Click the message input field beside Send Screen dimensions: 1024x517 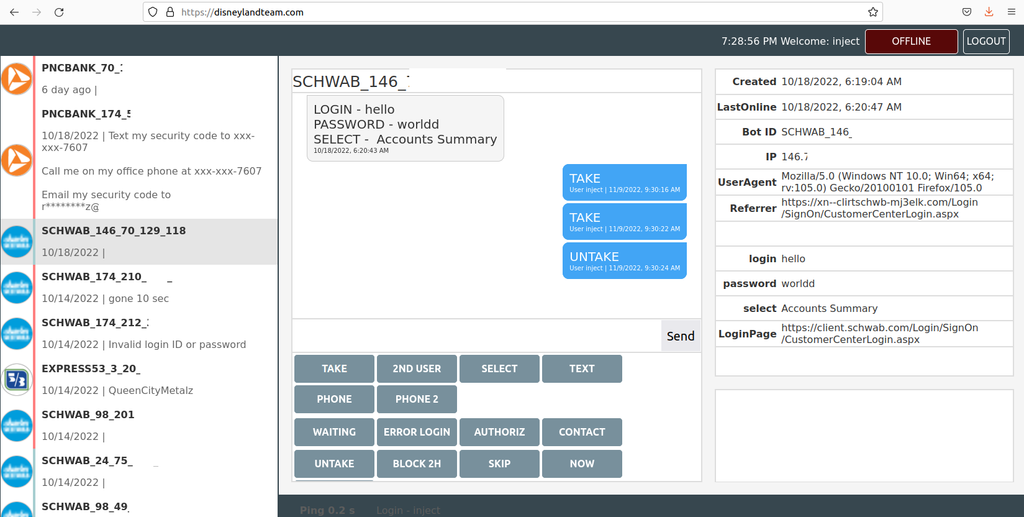click(x=477, y=336)
